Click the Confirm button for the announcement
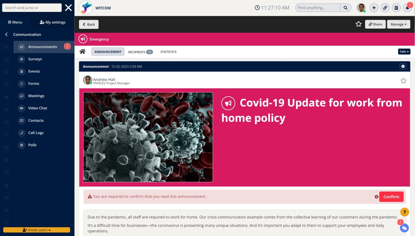Image resolution: width=415 pixels, height=236 pixels. [391, 196]
